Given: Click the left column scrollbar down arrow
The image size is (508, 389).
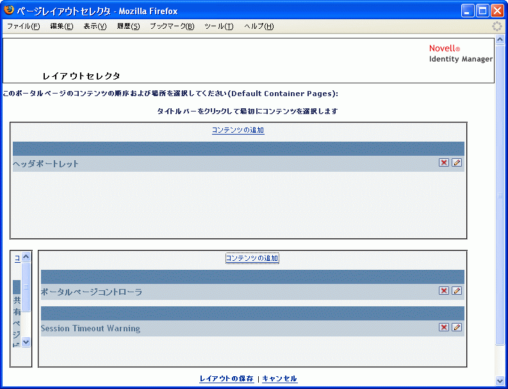Looking at the screenshot, I should (26, 342).
